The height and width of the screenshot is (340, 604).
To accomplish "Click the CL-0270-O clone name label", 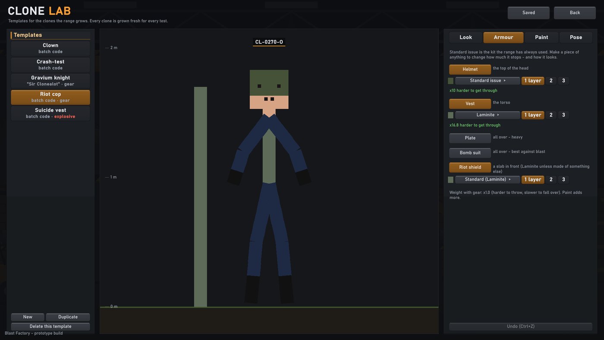I will pyautogui.click(x=269, y=42).
